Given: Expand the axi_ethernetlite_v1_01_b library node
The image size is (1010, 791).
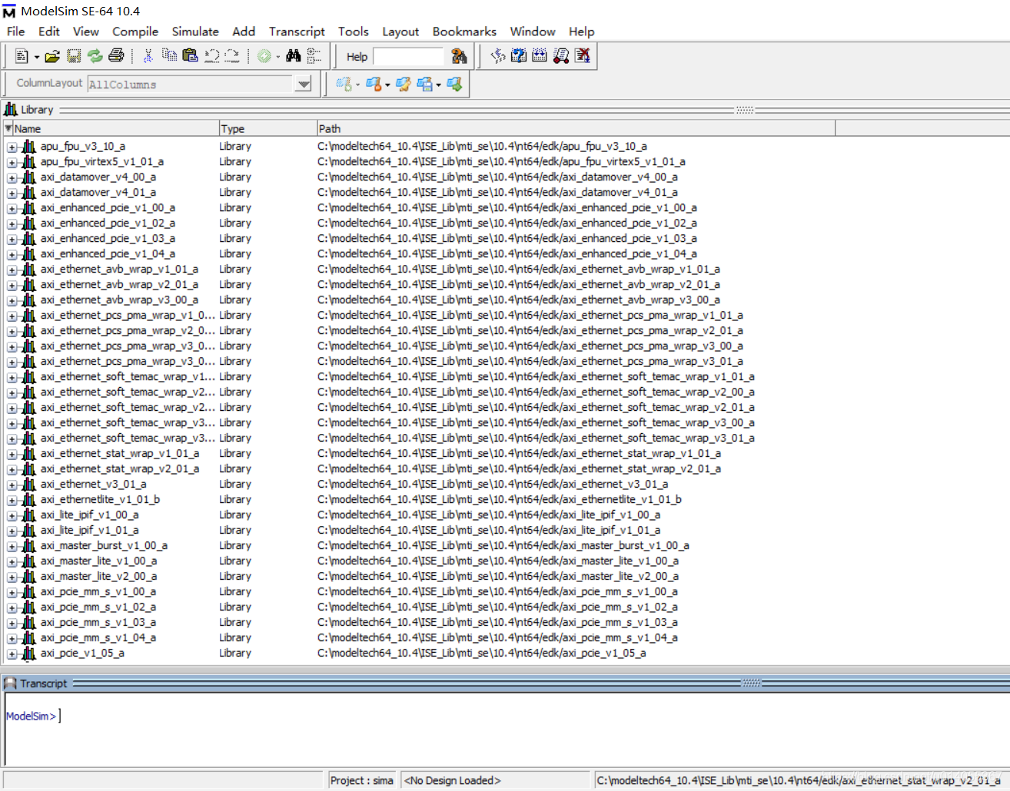Looking at the screenshot, I should coord(12,500).
